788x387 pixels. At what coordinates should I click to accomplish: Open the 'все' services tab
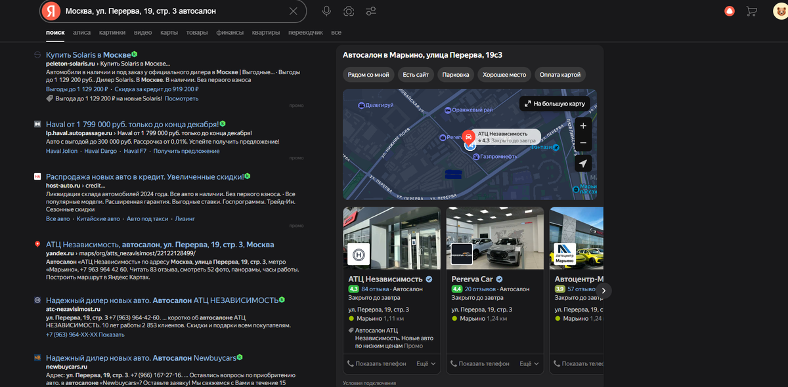point(336,32)
